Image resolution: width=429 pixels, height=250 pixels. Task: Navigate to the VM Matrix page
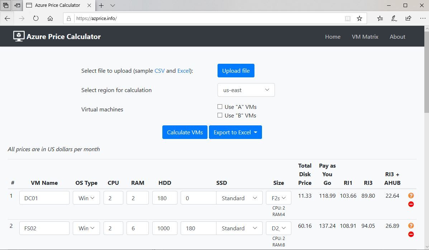365,37
